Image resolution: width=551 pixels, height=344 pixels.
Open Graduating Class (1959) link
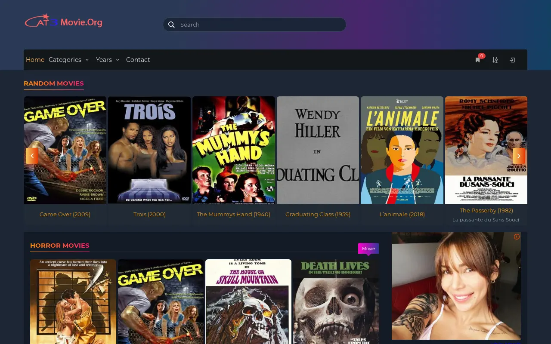pyautogui.click(x=318, y=214)
